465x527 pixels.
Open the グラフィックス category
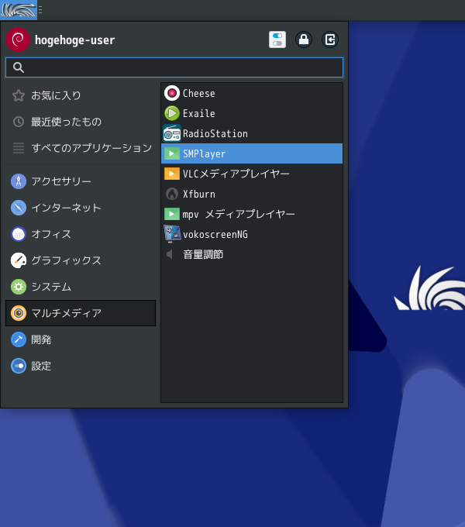click(x=81, y=260)
